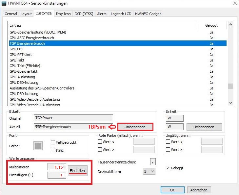
Task: Check 'Wert >' under Ungültig, wenn
Action: pyautogui.click(x=168, y=149)
